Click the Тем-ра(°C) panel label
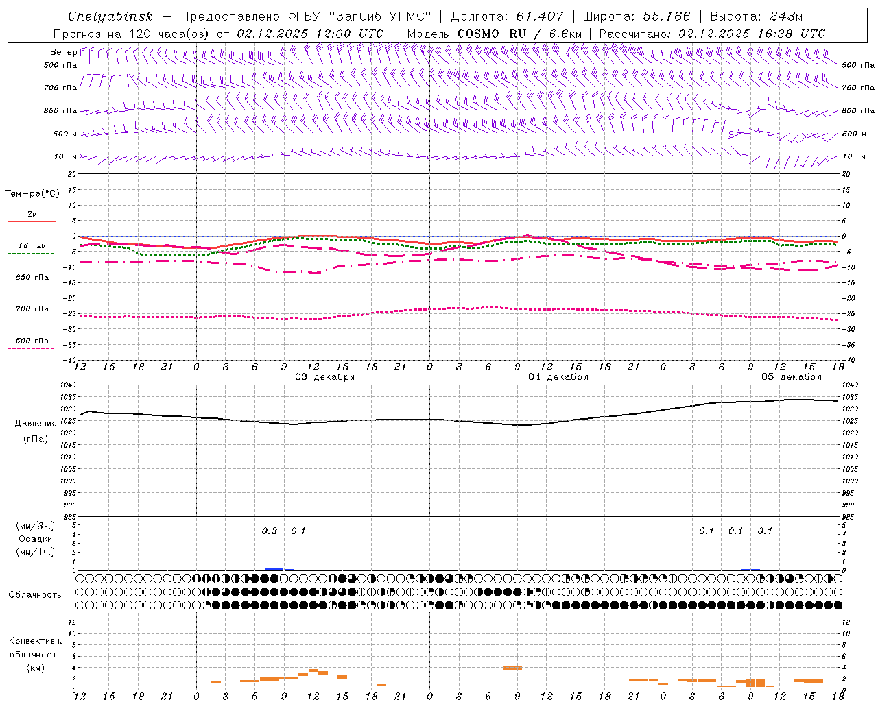The width and height of the screenshot is (878, 702). [32, 194]
